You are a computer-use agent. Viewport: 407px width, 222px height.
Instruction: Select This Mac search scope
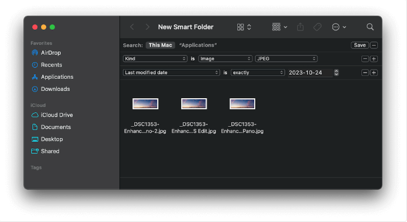[160, 45]
